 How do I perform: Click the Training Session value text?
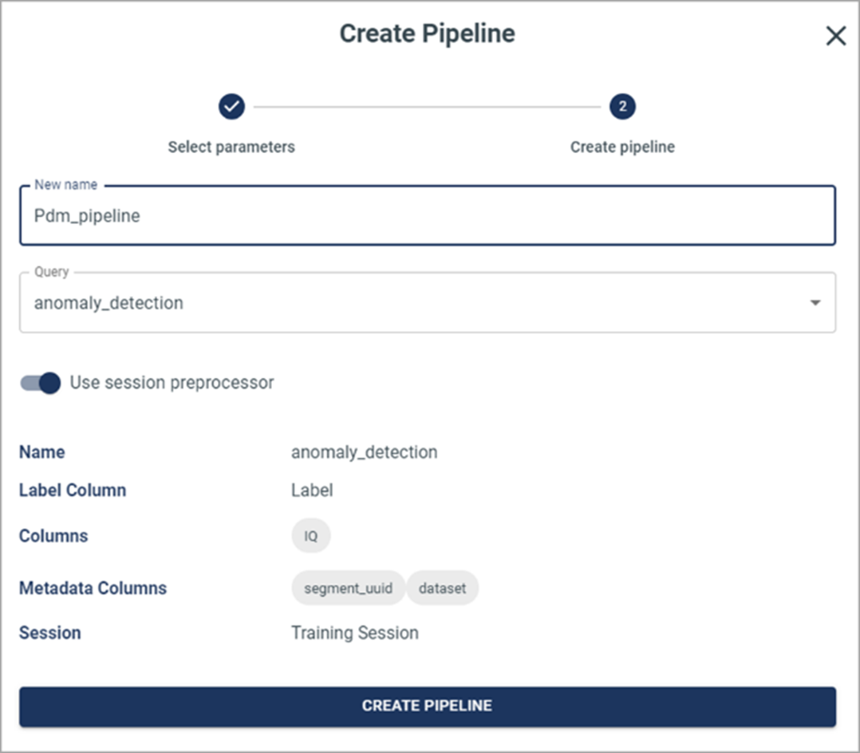point(354,633)
